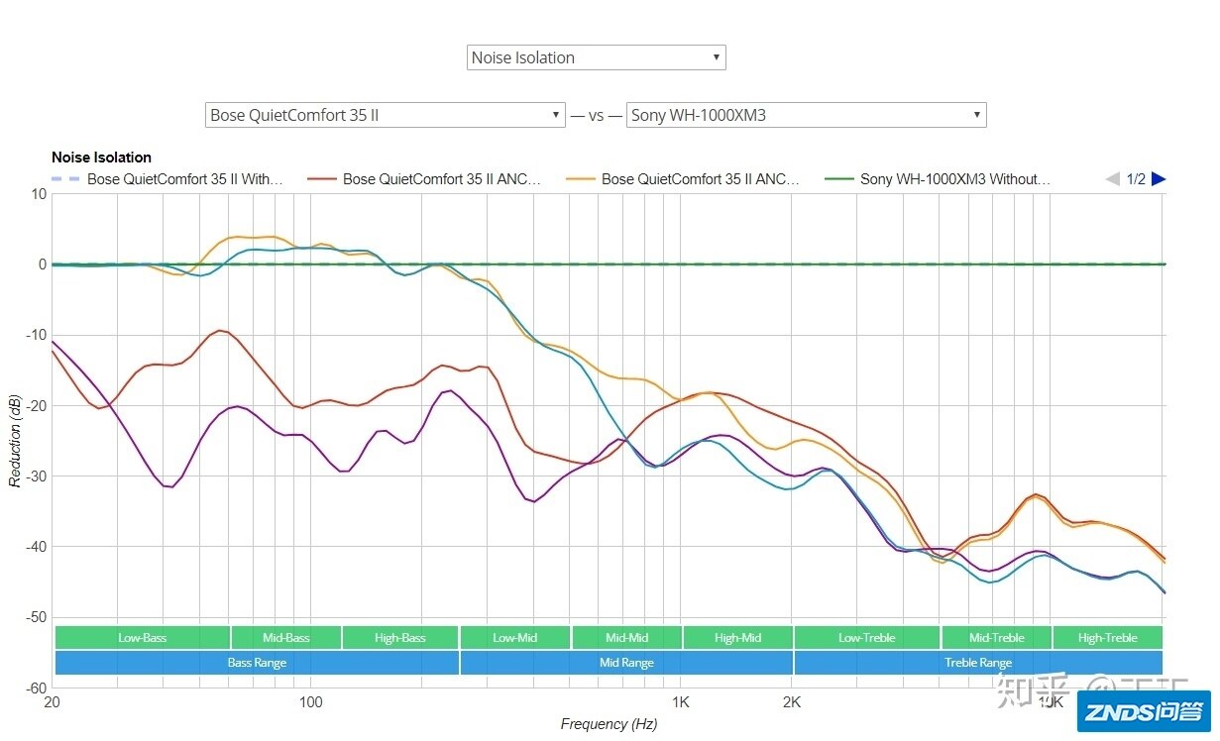
Task: Toggle the dashed Bose QuietComfort 35 II With… series
Action: coord(167,179)
